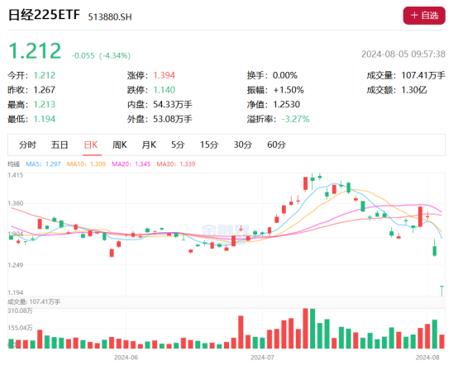This screenshot has width=458, height=370.
Task: Click the 310.08万 volume axis label
Action: coord(20,311)
